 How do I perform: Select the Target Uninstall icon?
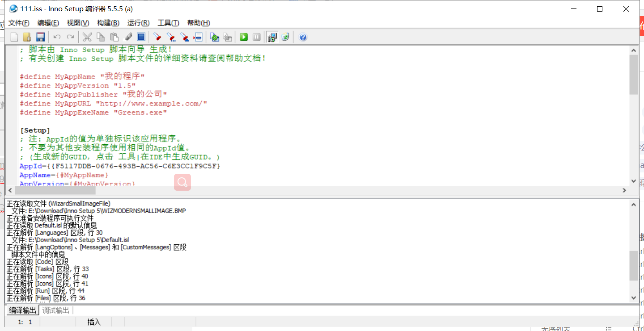click(285, 37)
